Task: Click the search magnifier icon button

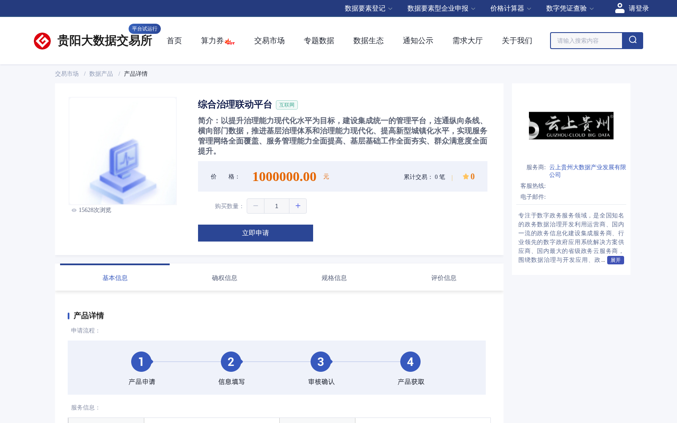Action: (x=633, y=41)
